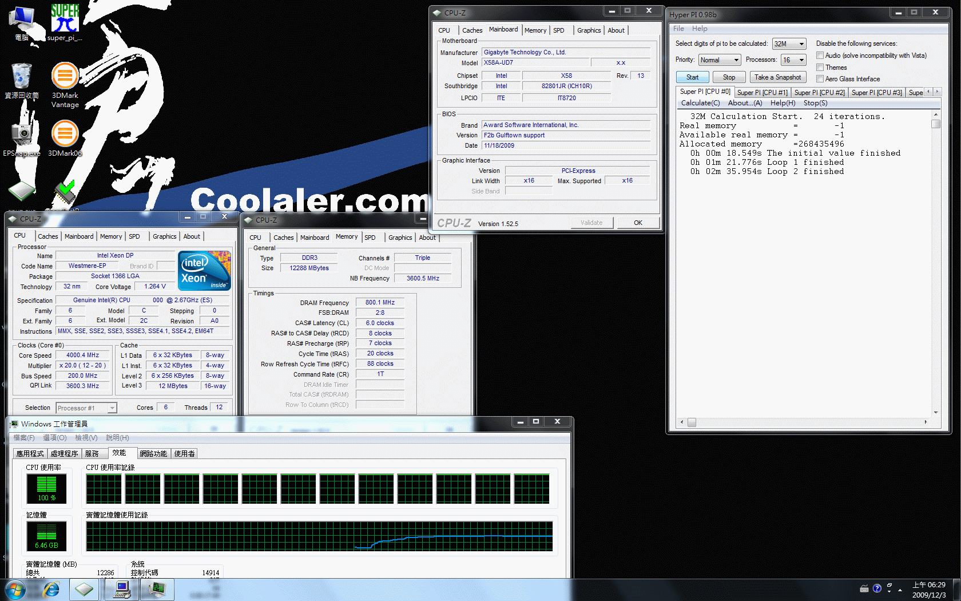
Task: Click the Task Manager taskbar icon
Action: 157,590
